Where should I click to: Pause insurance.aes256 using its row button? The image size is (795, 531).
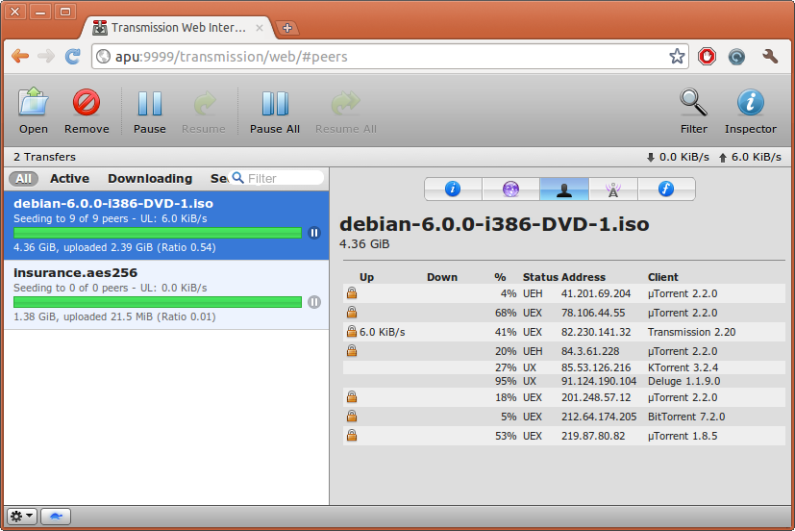click(x=314, y=302)
